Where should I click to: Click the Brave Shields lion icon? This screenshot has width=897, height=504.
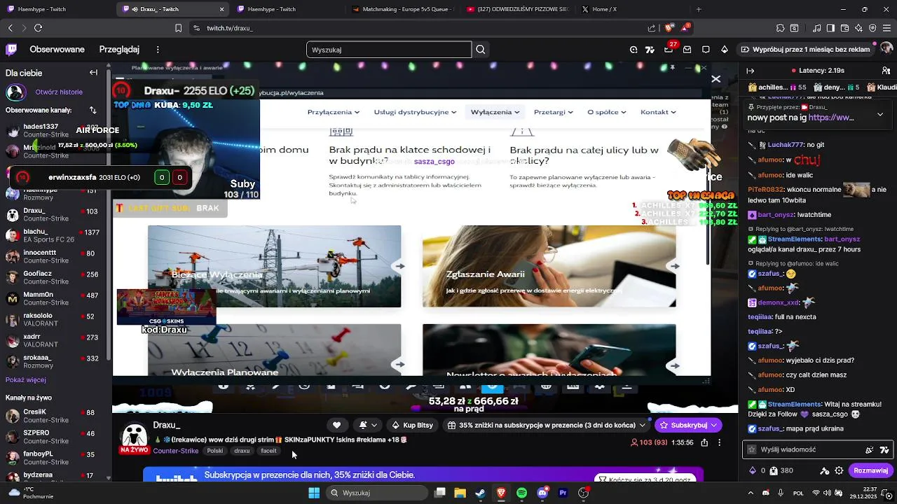[669, 28]
